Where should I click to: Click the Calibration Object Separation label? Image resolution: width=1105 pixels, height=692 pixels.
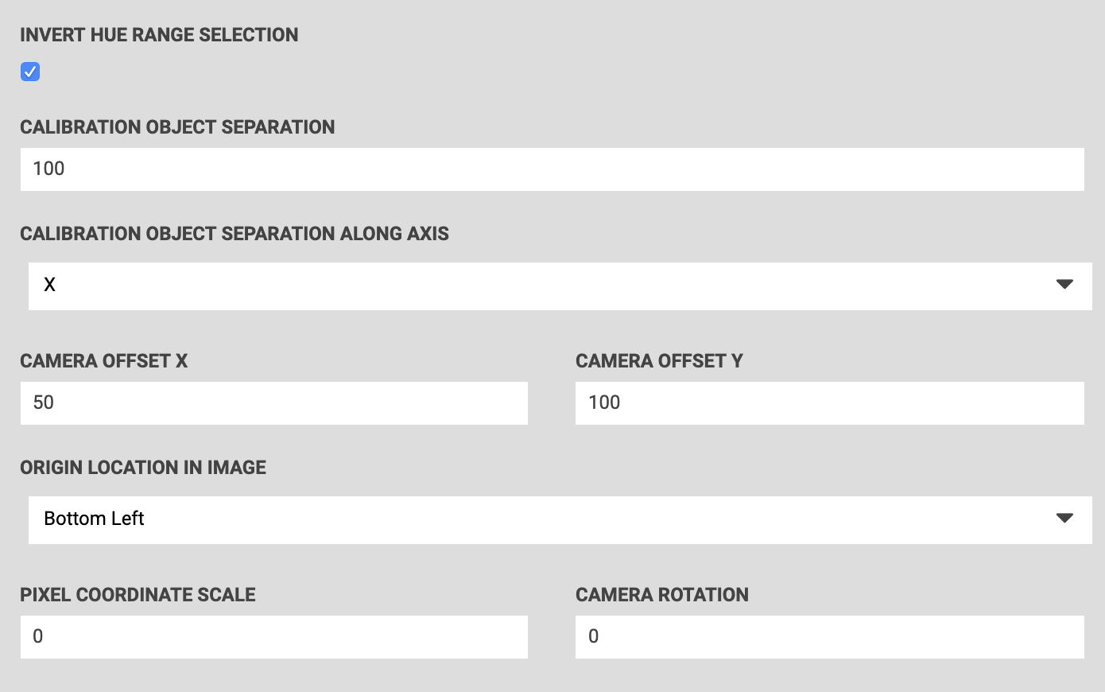pyautogui.click(x=177, y=127)
